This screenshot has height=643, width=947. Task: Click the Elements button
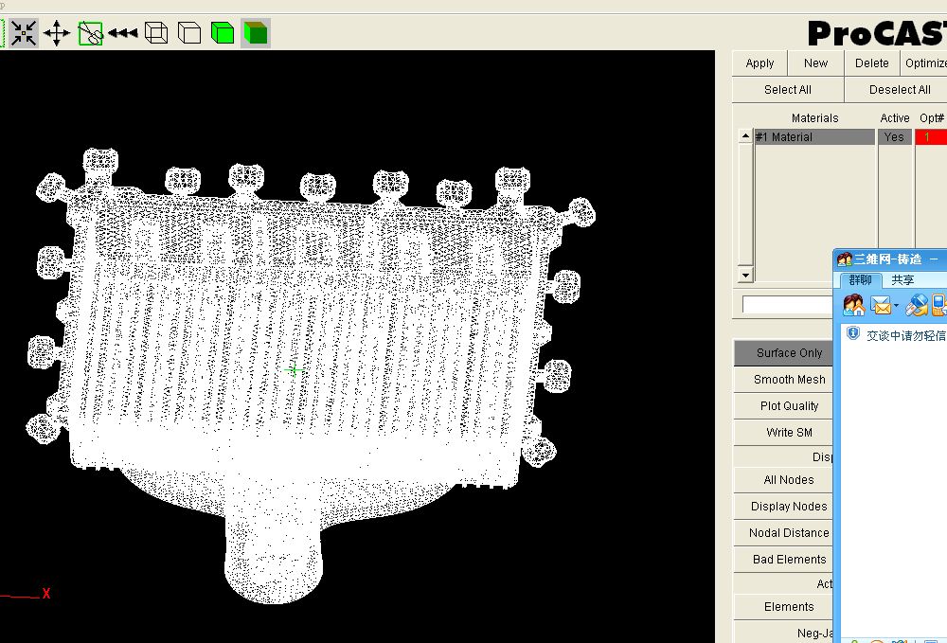tap(783, 607)
